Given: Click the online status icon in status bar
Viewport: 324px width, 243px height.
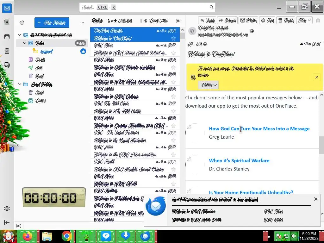Looking at the screenshot, I should tap(19, 226).
